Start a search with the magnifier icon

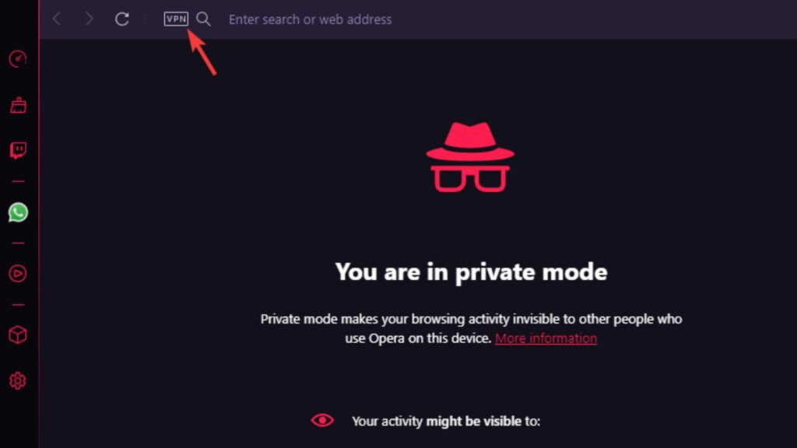[203, 19]
